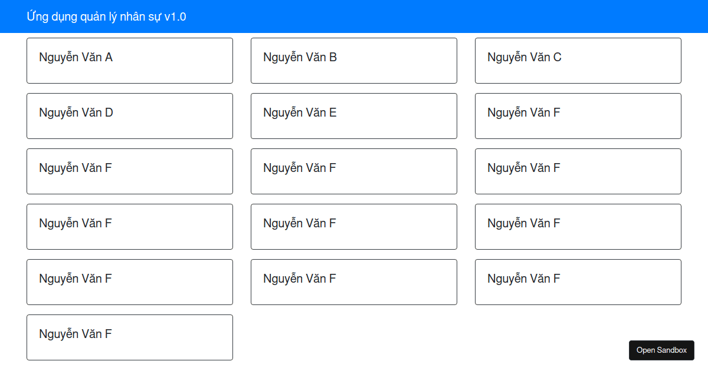Screen dimensions: 708x371
Task: Select right Nguyễn Văn F card in fifth row
Action: click(578, 282)
